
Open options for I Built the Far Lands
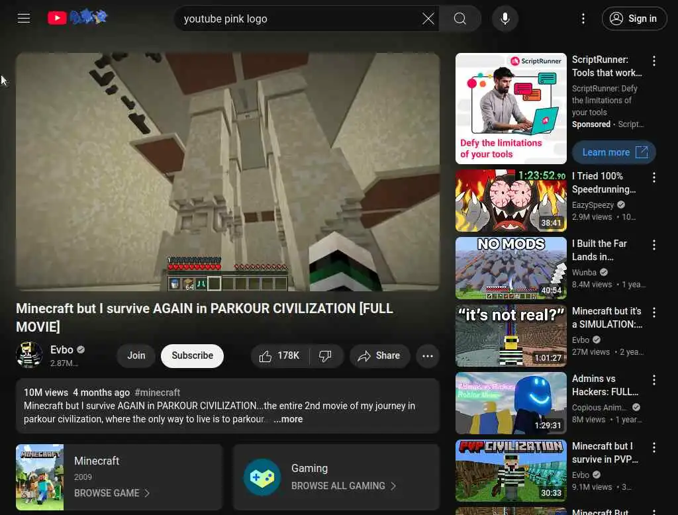coord(654,245)
